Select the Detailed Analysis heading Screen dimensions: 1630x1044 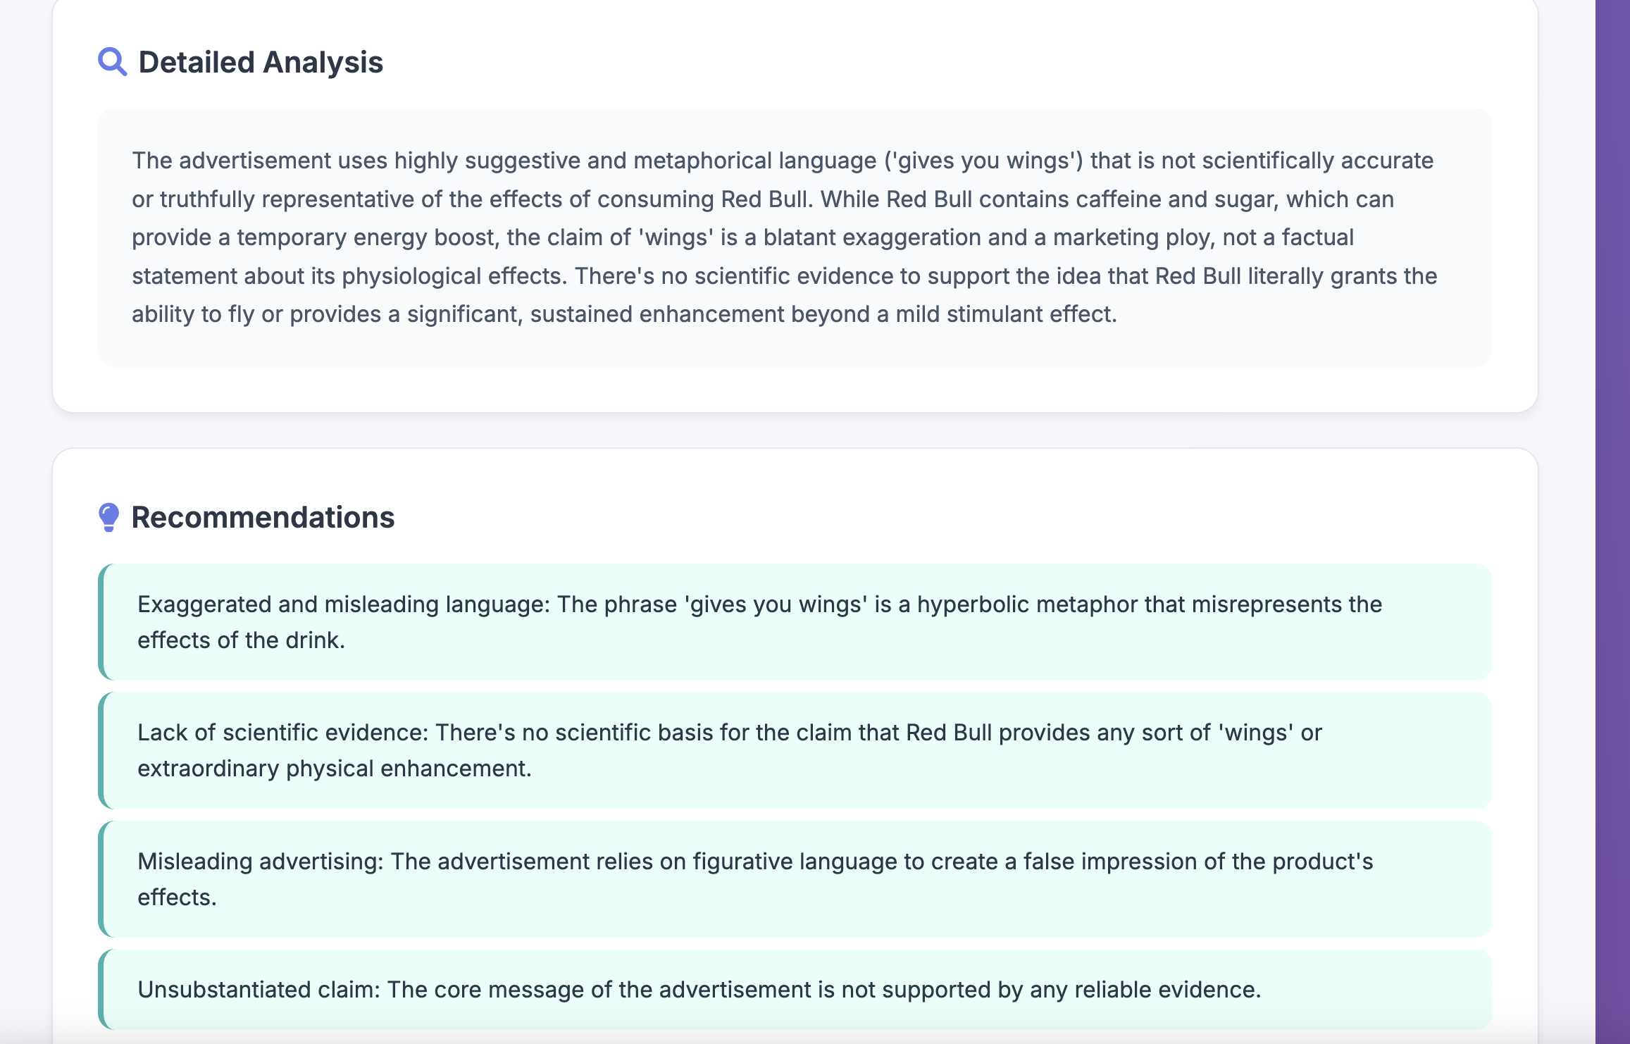(261, 62)
